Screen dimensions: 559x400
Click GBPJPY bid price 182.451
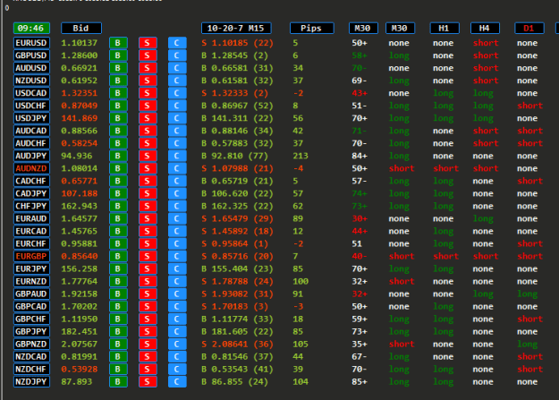click(x=79, y=331)
